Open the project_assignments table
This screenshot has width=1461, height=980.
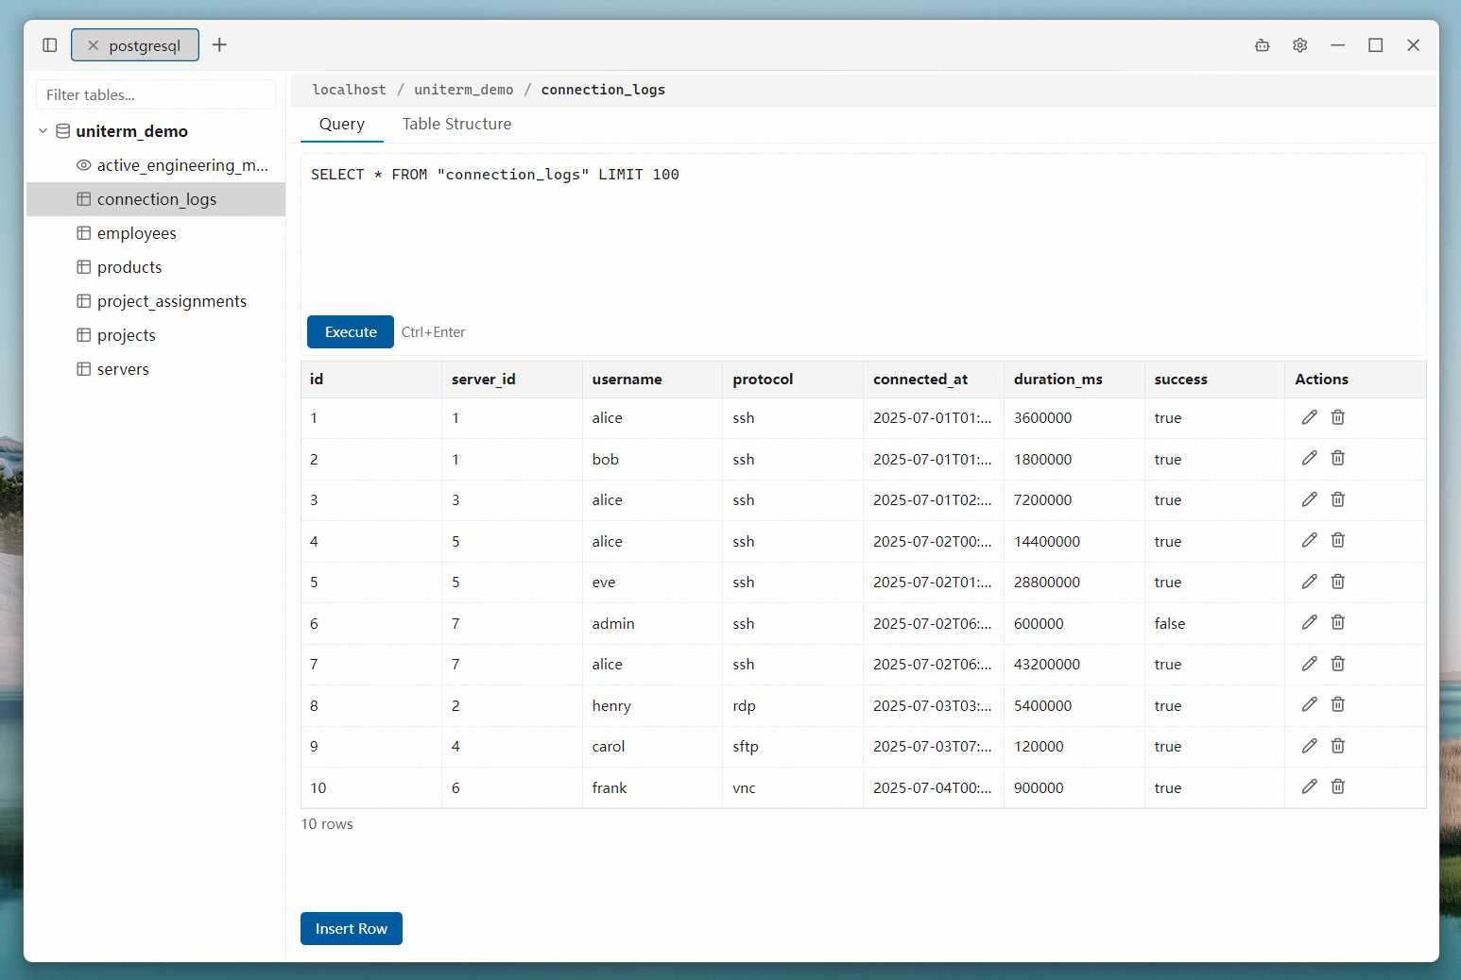[x=156, y=301]
